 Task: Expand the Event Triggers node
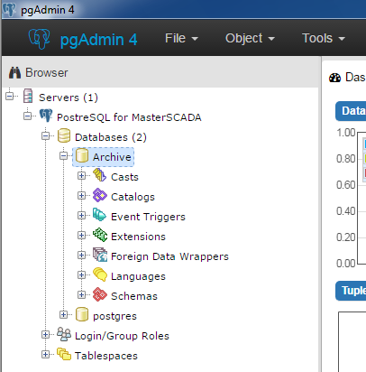[82, 216]
